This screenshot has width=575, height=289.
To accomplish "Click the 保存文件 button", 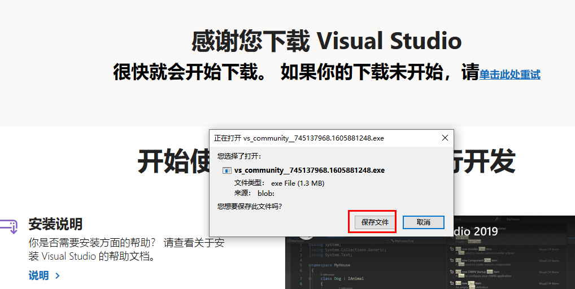I will pos(375,222).
